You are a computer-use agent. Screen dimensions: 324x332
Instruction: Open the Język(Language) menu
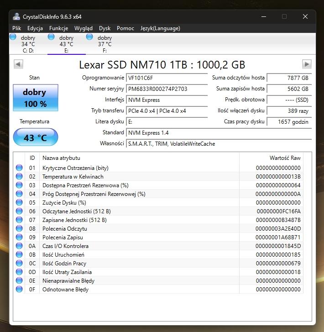(160, 28)
